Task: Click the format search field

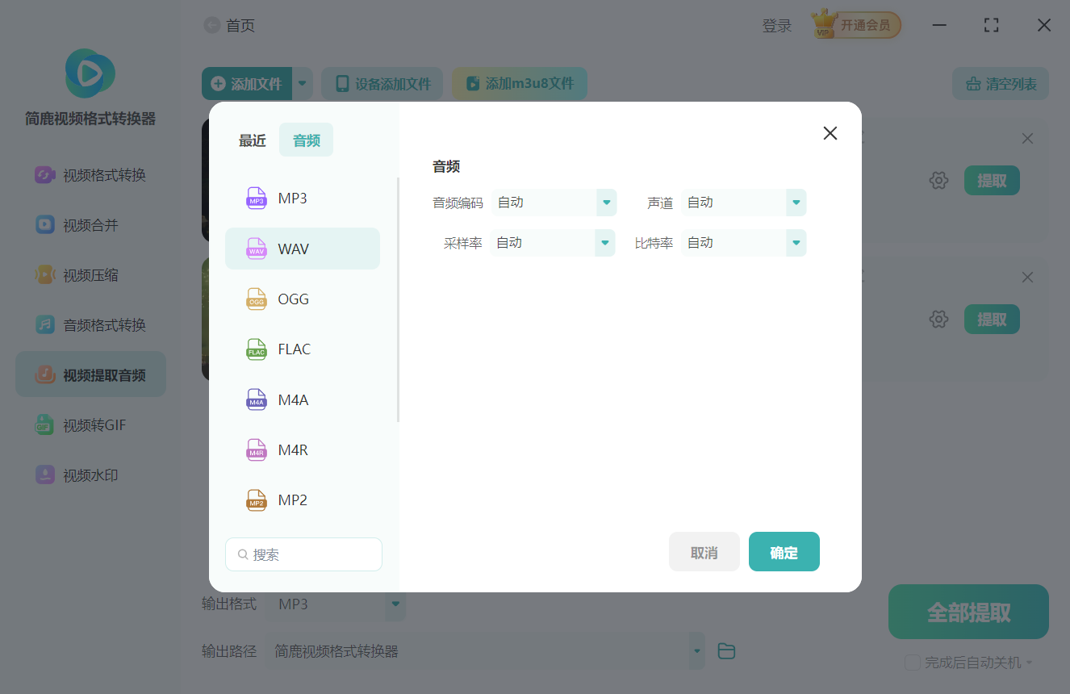Action: (303, 554)
